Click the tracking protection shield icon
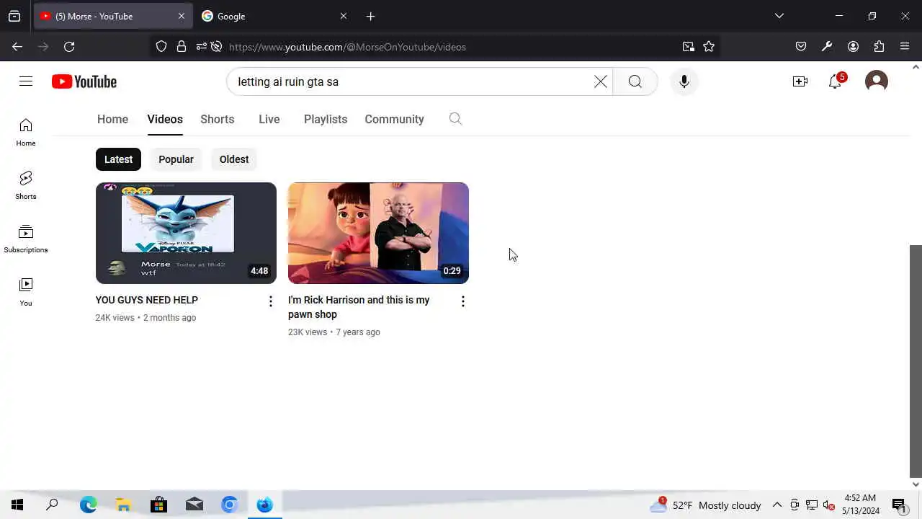This screenshot has width=922, height=519. tap(161, 47)
